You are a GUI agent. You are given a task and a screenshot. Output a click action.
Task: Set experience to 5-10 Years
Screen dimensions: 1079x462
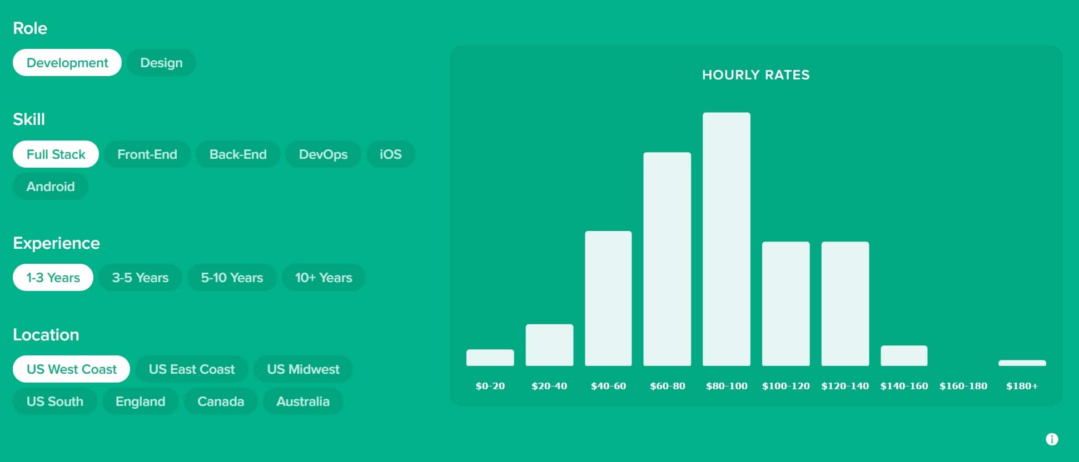click(x=232, y=278)
